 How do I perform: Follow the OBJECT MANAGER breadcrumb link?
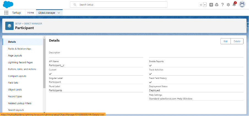pyautogui.click(x=33, y=23)
